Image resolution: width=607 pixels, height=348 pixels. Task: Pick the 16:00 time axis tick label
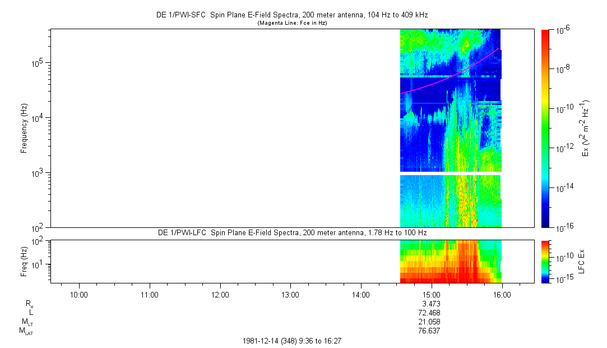(502, 294)
